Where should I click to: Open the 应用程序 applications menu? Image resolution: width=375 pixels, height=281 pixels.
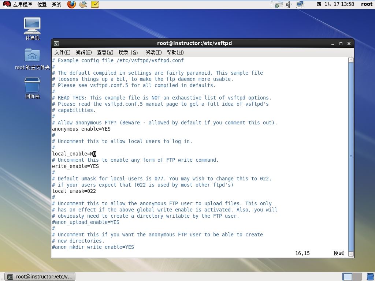(x=22, y=4)
